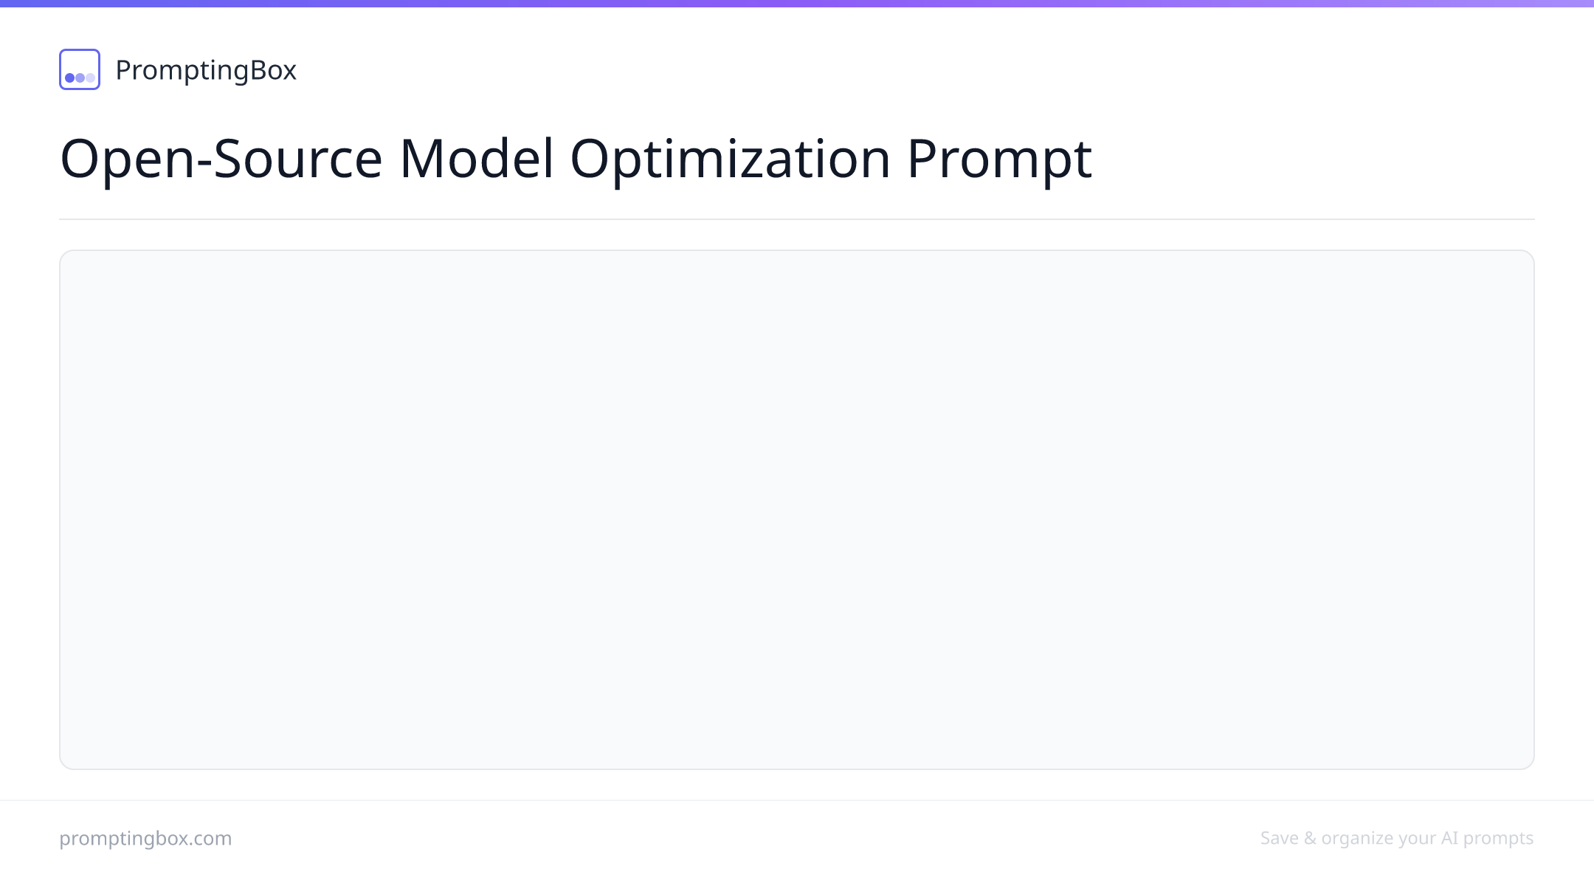Visit the promptingbox.com footer link
The image size is (1594, 886).
145,838
